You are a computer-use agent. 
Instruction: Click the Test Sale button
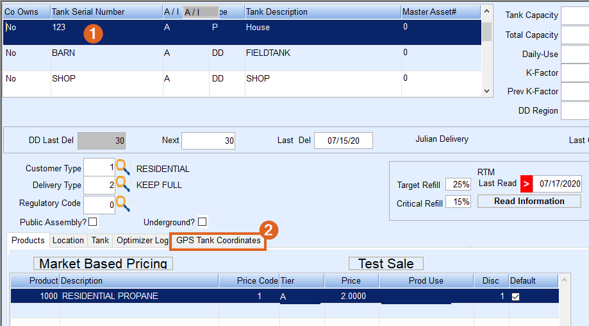tap(386, 263)
